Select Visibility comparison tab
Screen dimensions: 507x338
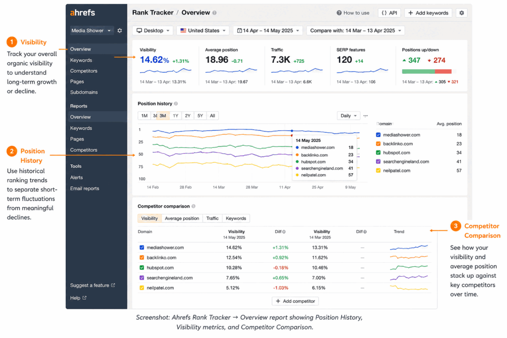(x=150, y=218)
